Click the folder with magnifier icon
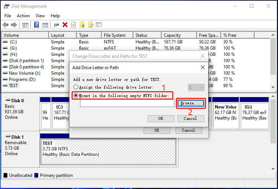Screen dimensions: 278x189 [x=90, y=25]
